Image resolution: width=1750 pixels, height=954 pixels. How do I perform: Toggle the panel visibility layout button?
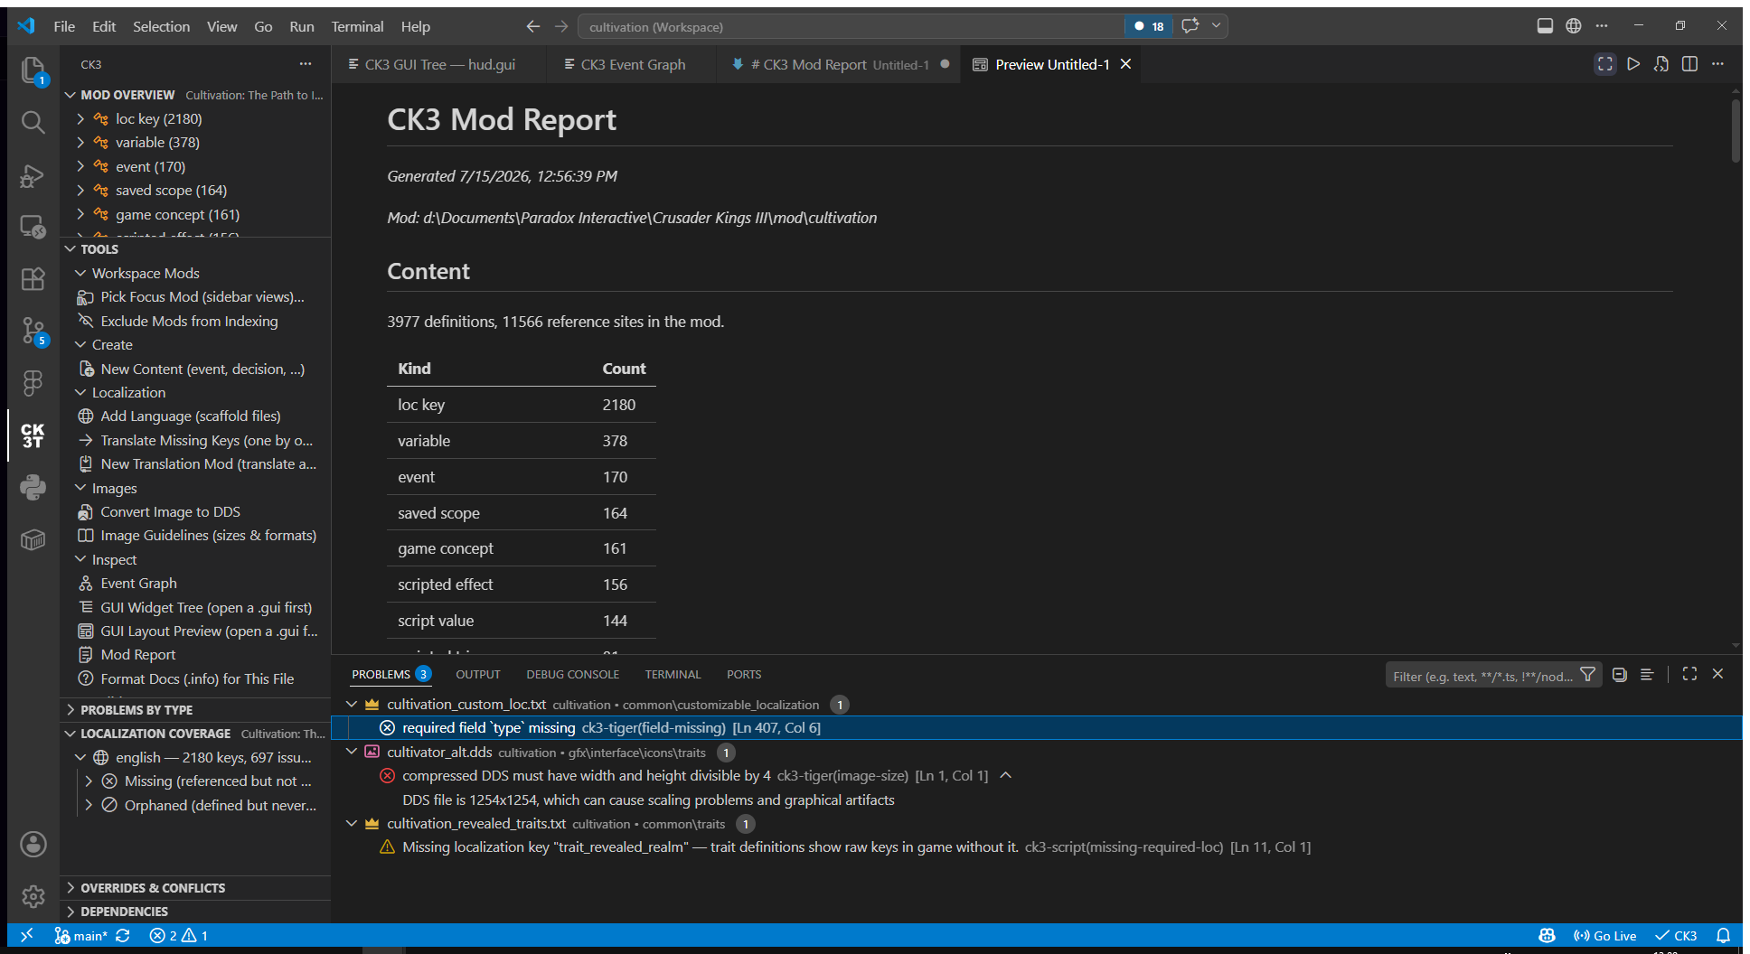pos(1545,26)
